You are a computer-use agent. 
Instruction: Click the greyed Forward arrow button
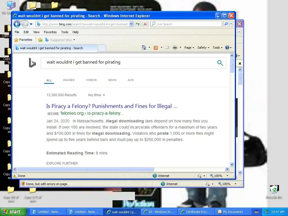tap(25, 24)
